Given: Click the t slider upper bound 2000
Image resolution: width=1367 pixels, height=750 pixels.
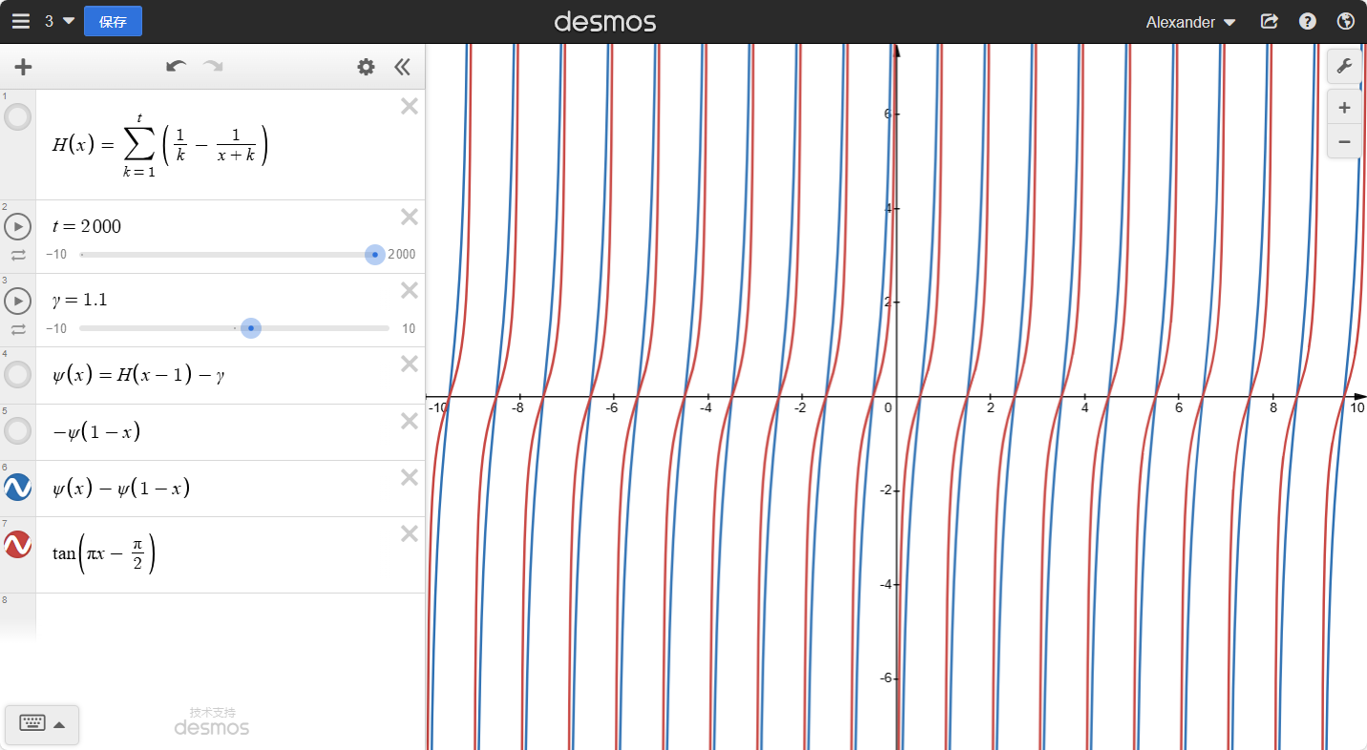Looking at the screenshot, I should click(402, 255).
